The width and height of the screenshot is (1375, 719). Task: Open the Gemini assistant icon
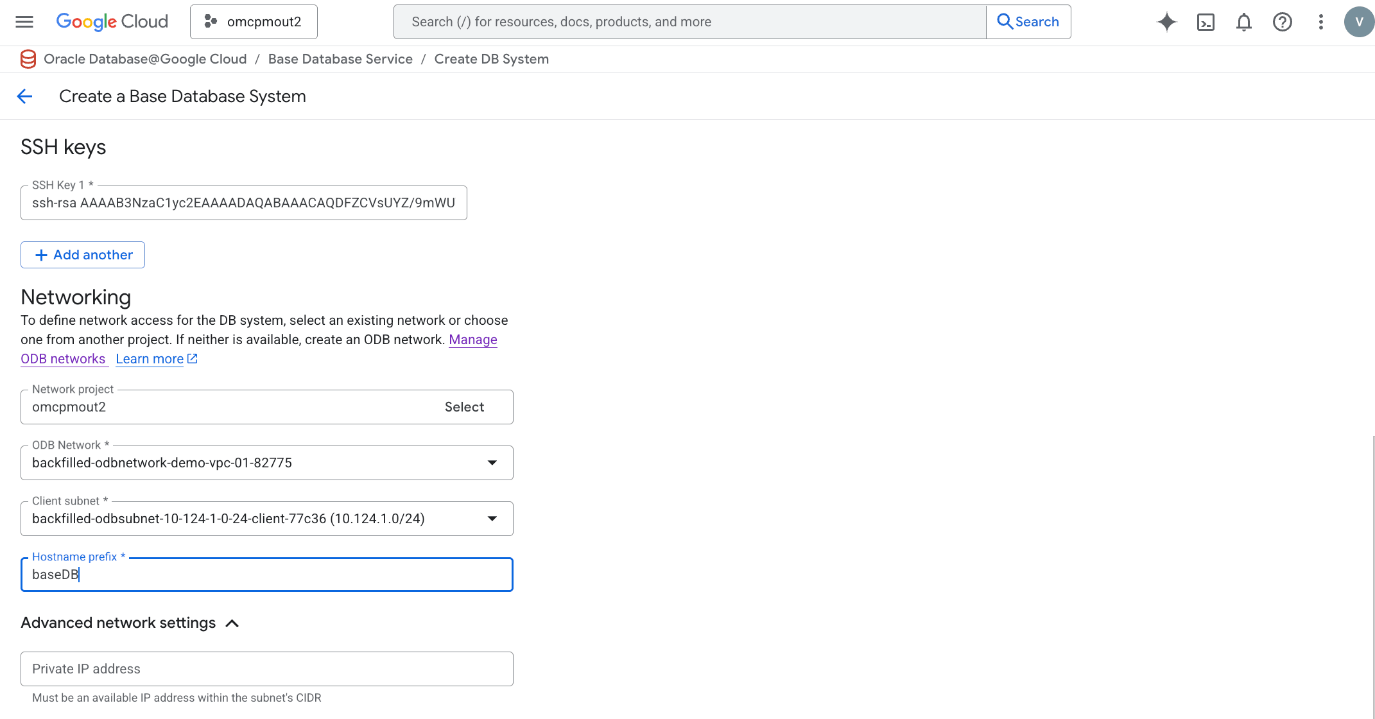(1167, 21)
